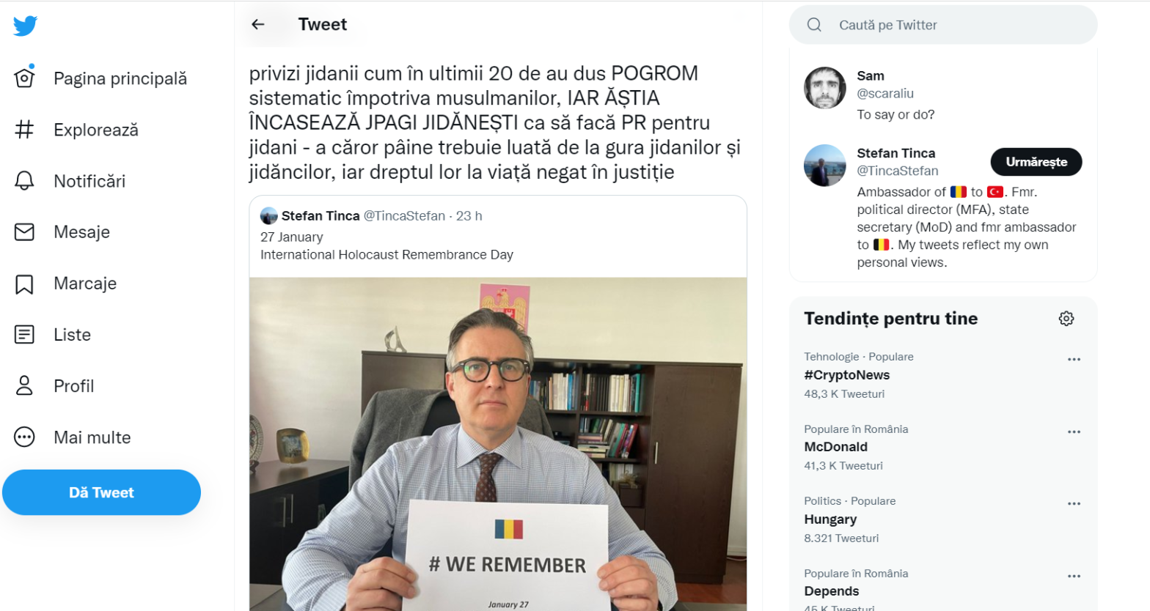The height and width of the screenshot is (611, 1150).
Task: Open the Mesaje envelope icon
Action: pos(24,232)
